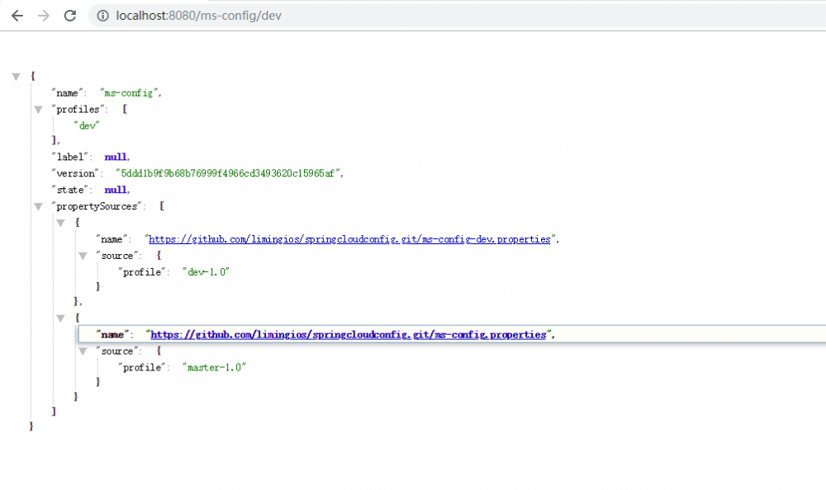The width and height of the screenshot is (826, 490).
Task: Select the "ms-config" name value
Action: (129, 93)
